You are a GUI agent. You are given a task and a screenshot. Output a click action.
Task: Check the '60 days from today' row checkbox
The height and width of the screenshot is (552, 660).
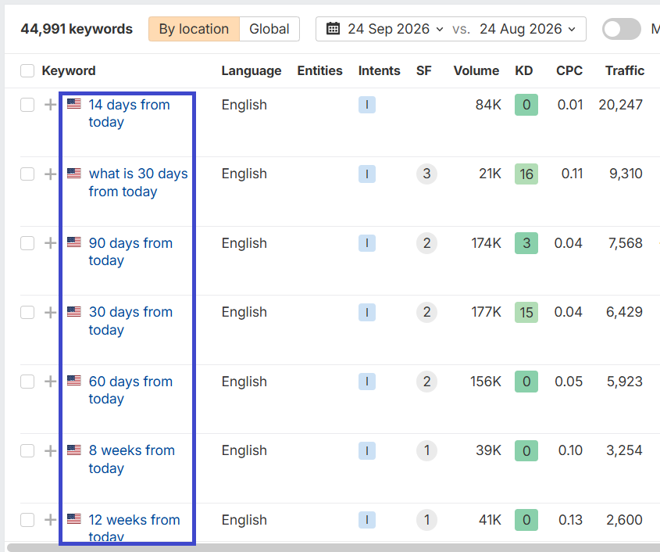27,382
